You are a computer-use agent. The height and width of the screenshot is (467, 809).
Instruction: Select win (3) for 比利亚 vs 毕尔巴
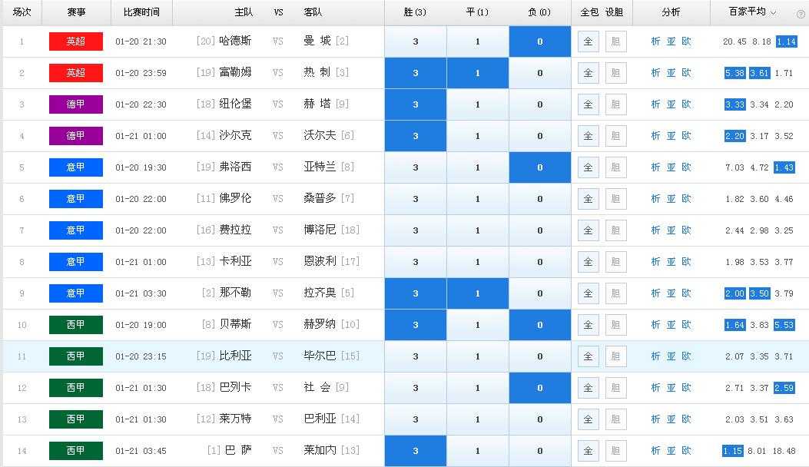[416, 356]
